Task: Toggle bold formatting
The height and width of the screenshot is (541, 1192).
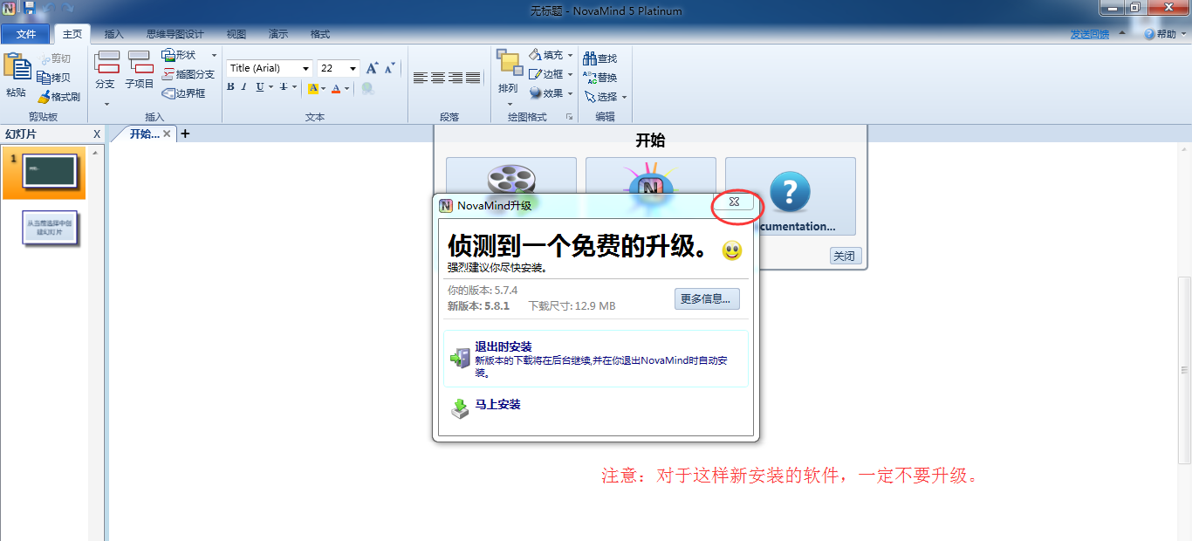Action: [x=230, y=87]
